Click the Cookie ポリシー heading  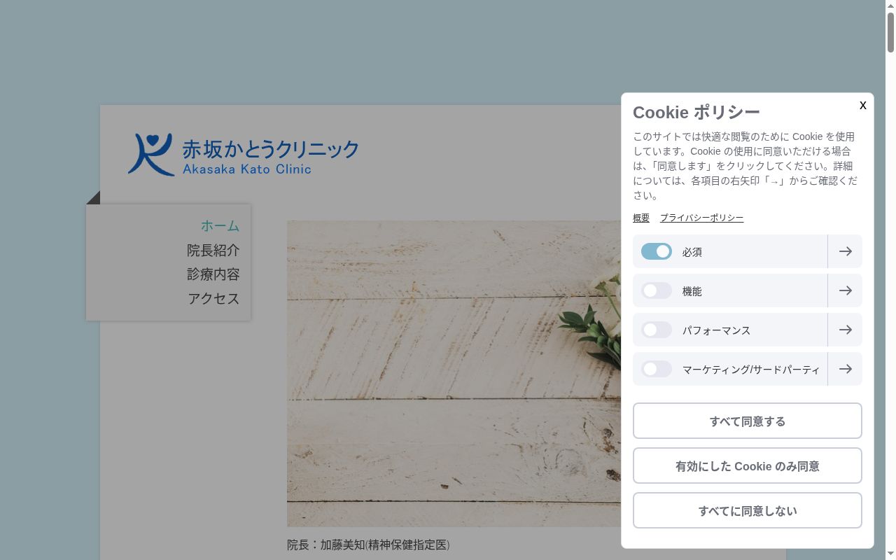point(696,112)
